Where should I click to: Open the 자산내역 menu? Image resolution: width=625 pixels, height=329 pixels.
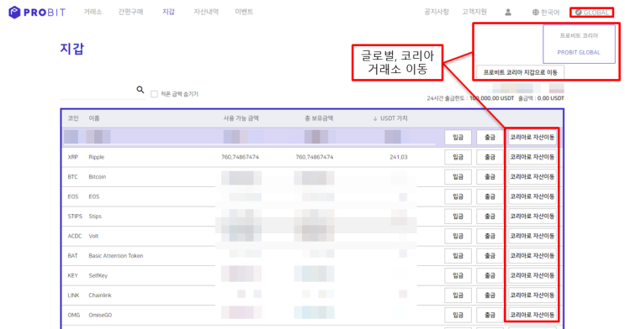pyautogui.click(x=206, y=12)
